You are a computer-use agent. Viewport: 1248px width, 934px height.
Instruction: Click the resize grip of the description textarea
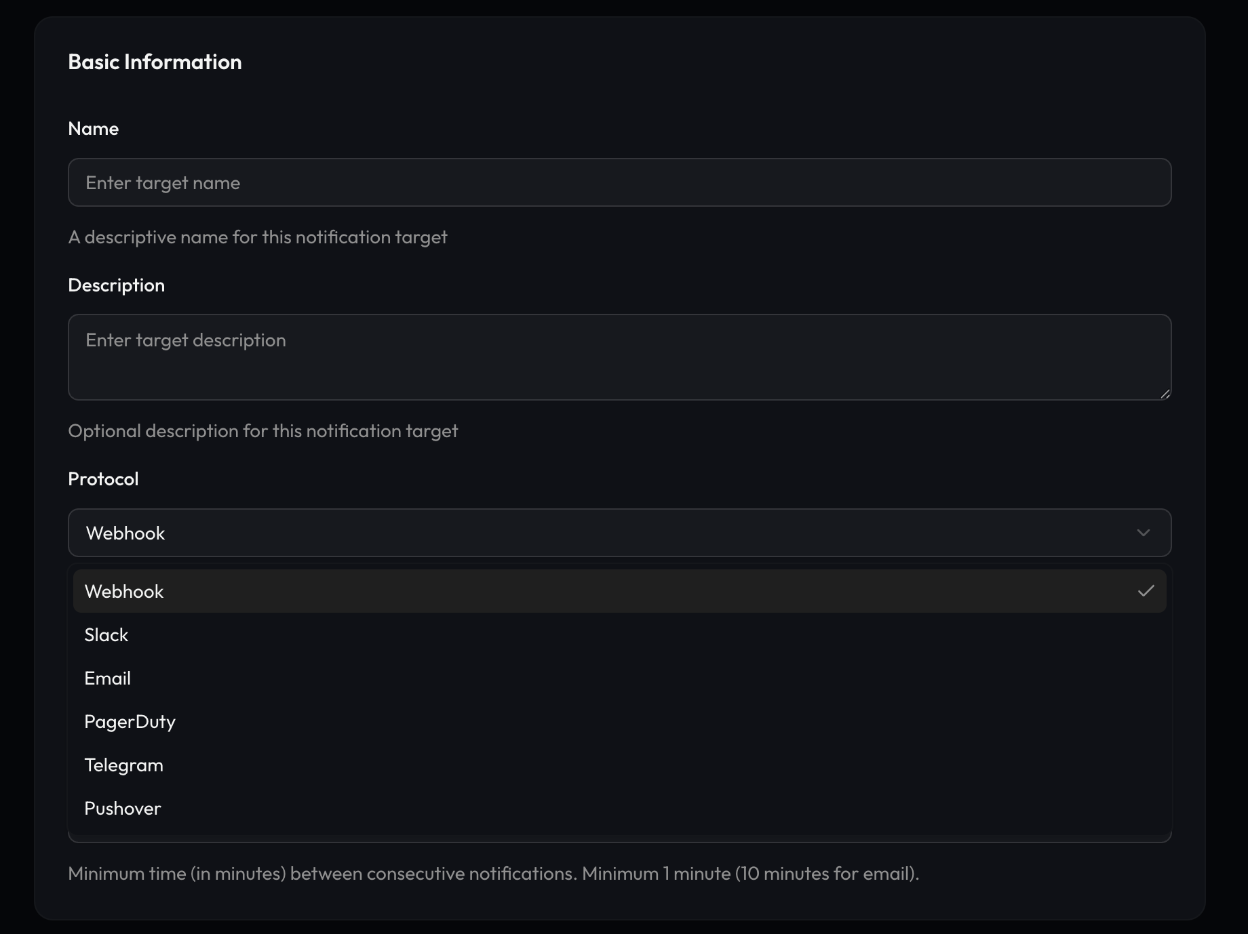[x=1165, y=394]
